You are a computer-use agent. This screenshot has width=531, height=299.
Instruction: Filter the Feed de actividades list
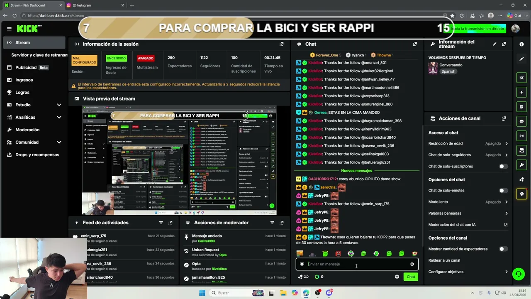tap(161, 223)
